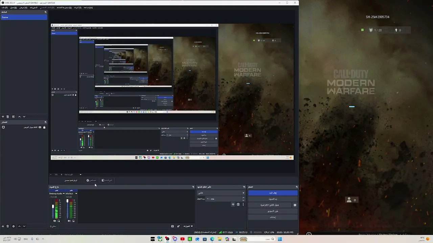The image size is (433, 243).
Task: Open Settings from Controls panel
Action: (x=273, y=217)
